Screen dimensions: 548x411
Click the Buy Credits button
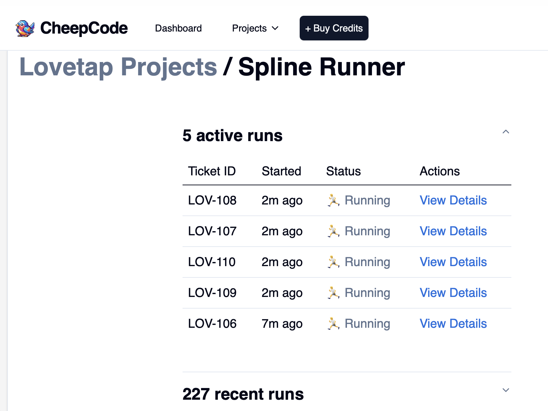(x=334, y=28)
